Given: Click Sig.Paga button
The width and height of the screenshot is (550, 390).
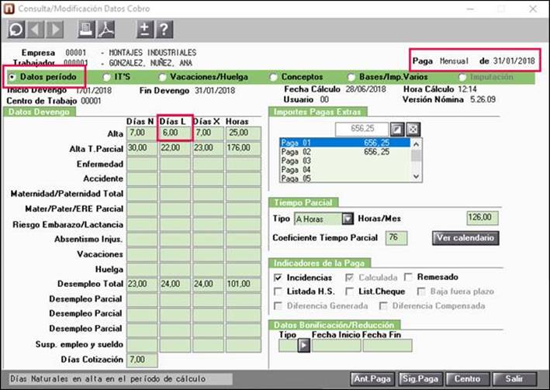Looking at the screenshot, I should click(420, 379).
